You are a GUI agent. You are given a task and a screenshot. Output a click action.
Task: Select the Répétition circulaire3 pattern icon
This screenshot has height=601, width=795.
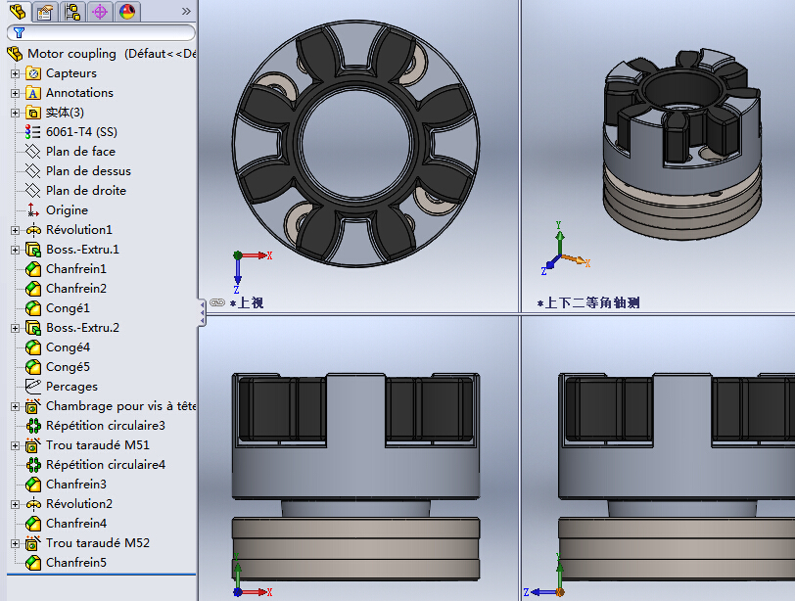coord(33,426)
